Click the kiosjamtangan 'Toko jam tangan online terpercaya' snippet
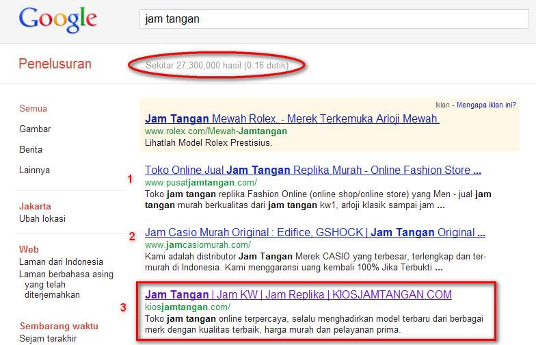Viewport: 536px width, 345px height. (x=314, y=324)
